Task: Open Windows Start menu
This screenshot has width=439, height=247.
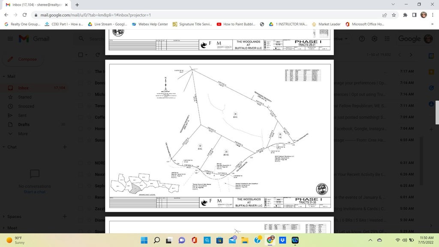Action: (144, 240)
